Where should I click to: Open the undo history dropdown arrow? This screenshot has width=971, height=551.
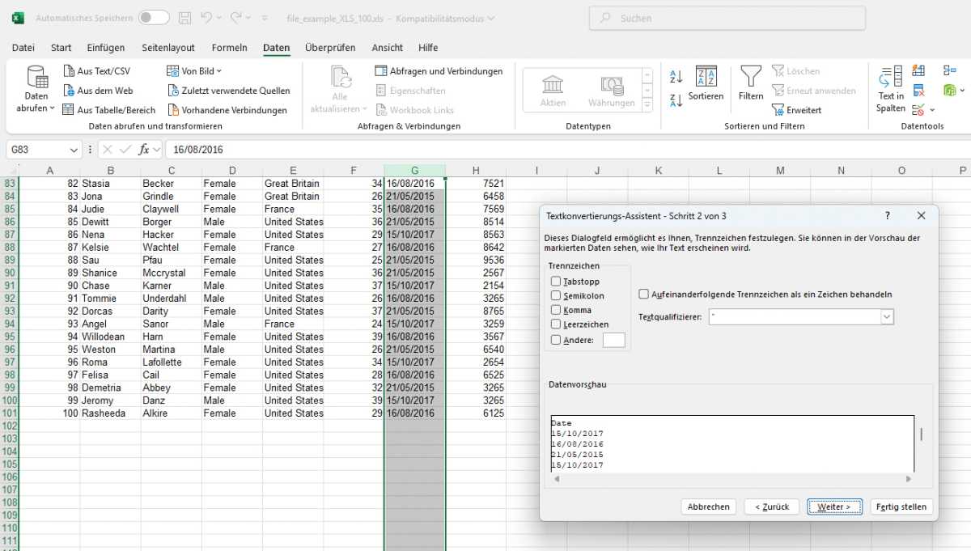tap(220, 18)
